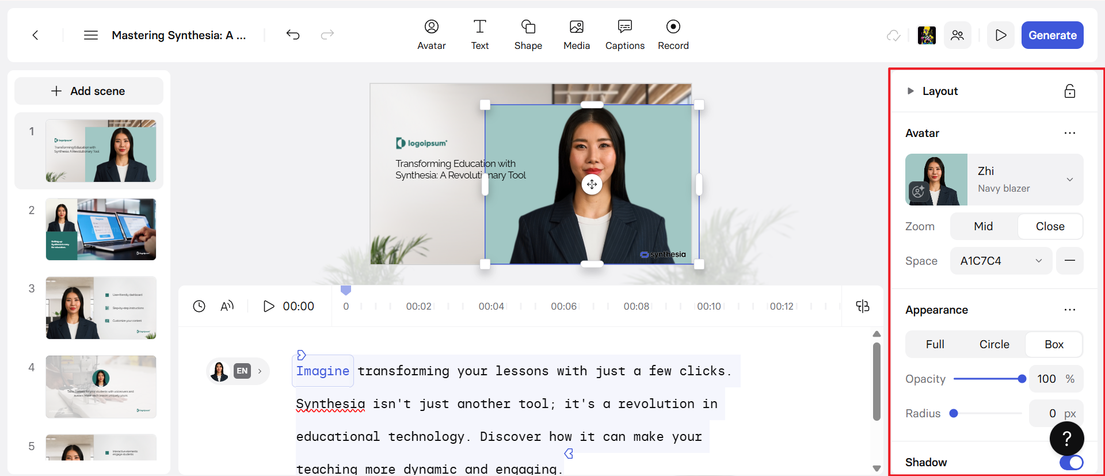This screenshot has width=1105, height=476.
Task: Open Appearance section more options
Action: [1070, 310]
